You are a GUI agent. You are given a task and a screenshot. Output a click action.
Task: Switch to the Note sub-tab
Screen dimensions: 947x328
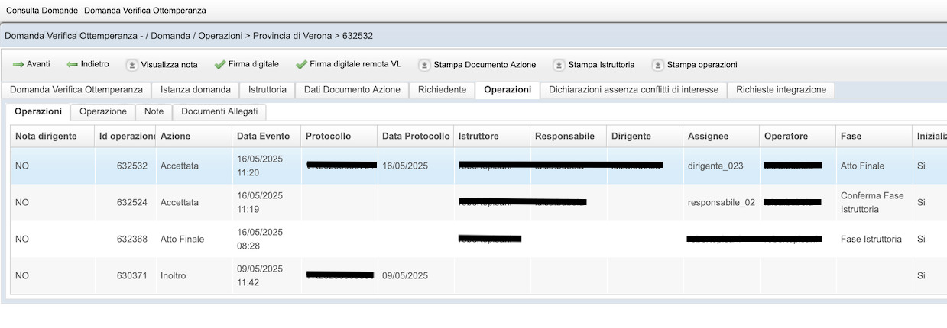click(154, 111)
